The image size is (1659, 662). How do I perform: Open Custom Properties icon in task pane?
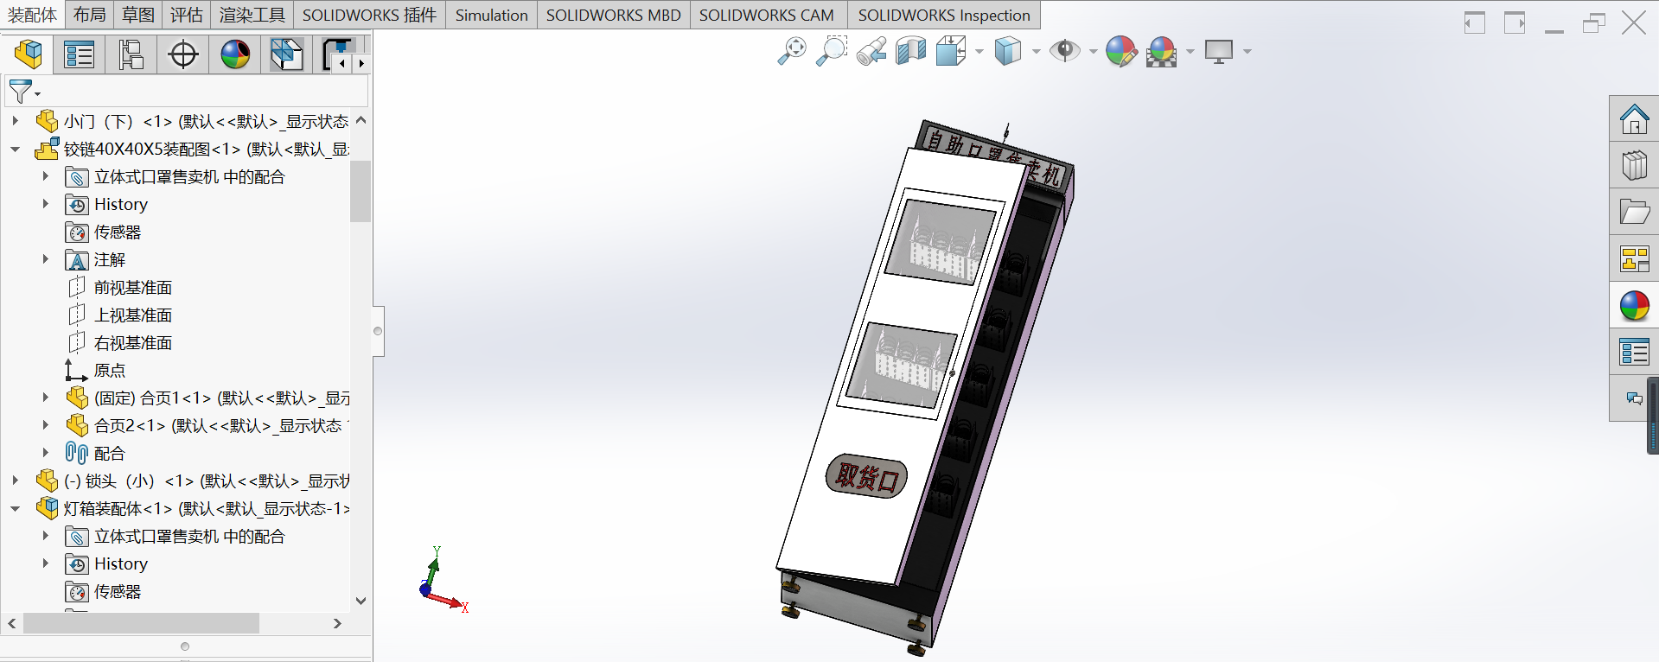click(1634, 352)
